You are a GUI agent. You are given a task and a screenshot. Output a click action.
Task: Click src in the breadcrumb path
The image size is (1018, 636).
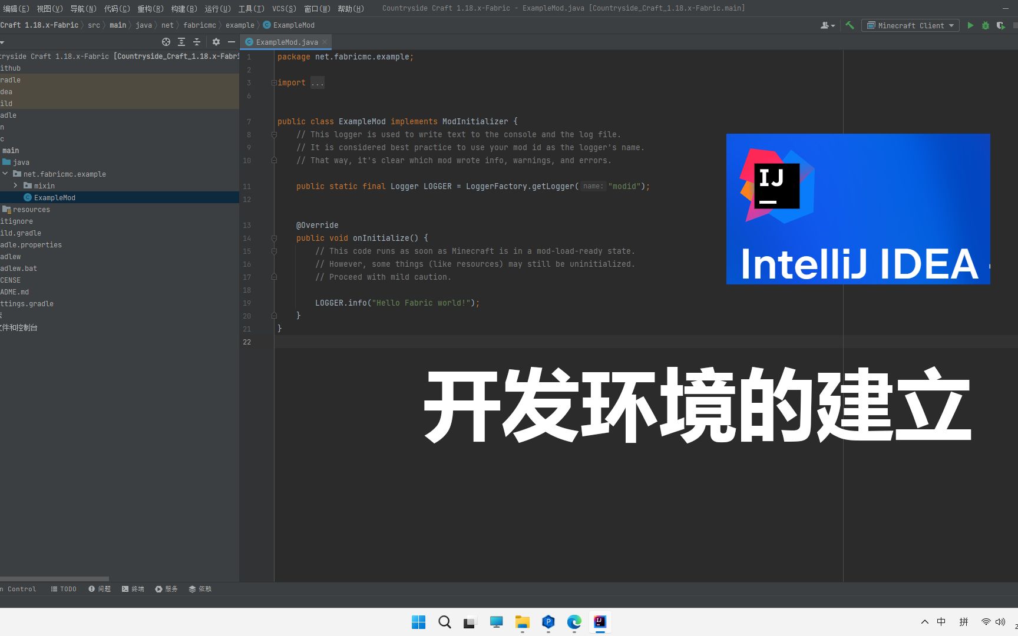pos(94,25)
